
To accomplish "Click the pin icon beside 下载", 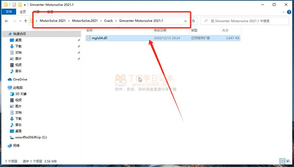I will click(79, 46).
